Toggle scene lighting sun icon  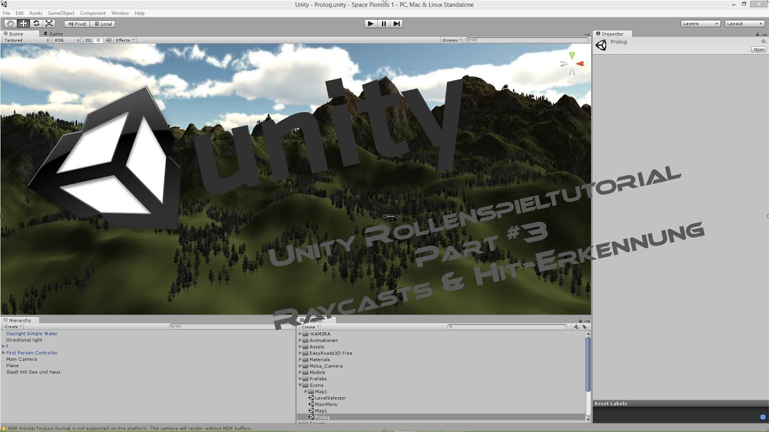pyautogui.click(x=98, y=40)
